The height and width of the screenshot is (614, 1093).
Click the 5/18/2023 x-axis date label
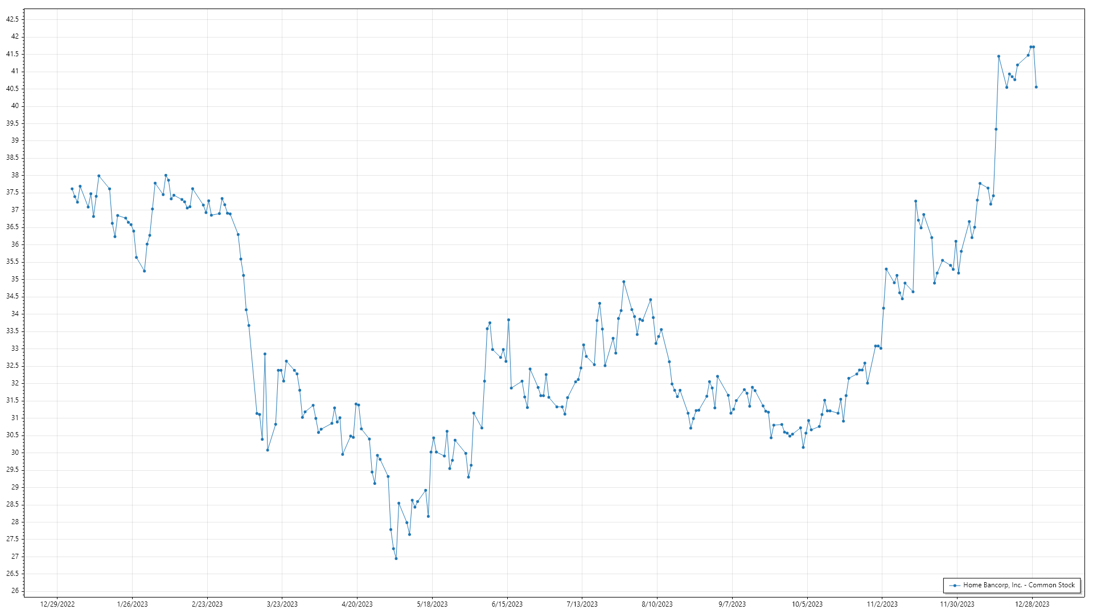[432, 604]
